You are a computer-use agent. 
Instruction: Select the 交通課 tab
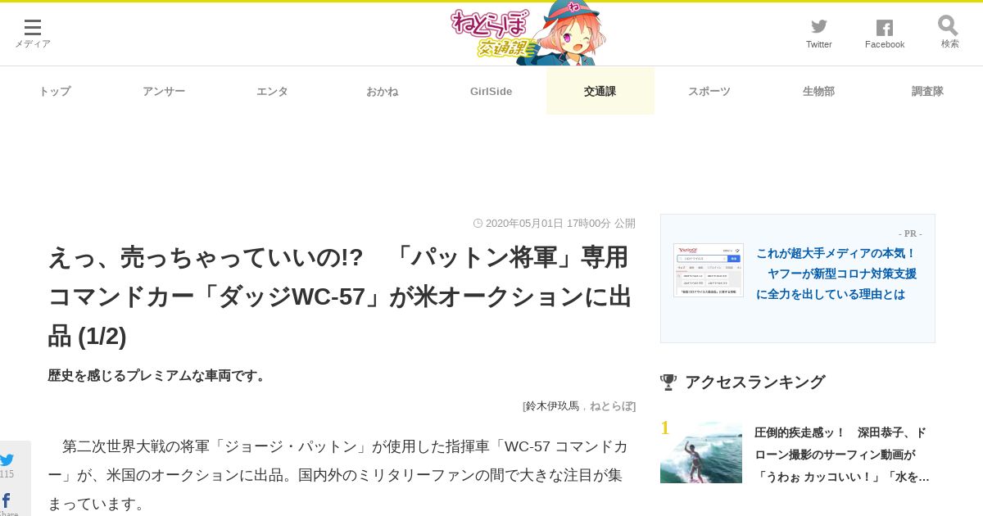[x=600, y=91]
